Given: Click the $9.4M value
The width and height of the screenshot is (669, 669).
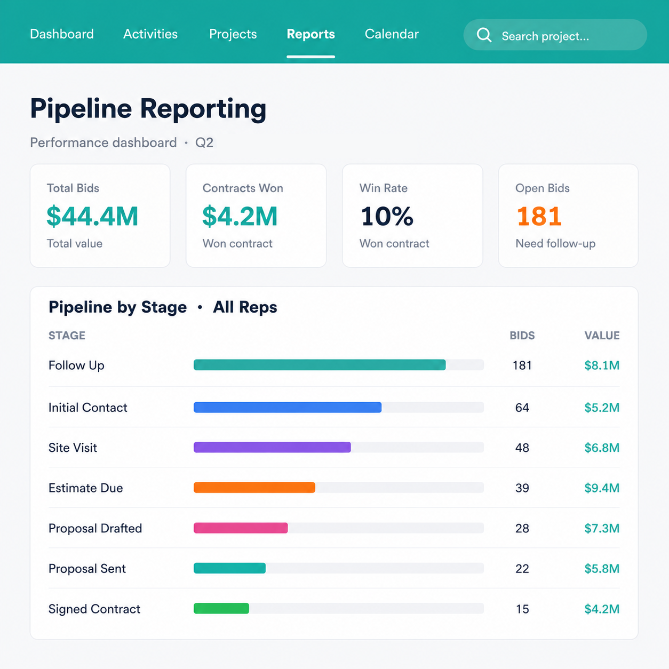Looking at the screenshot, I should point(602,488).
